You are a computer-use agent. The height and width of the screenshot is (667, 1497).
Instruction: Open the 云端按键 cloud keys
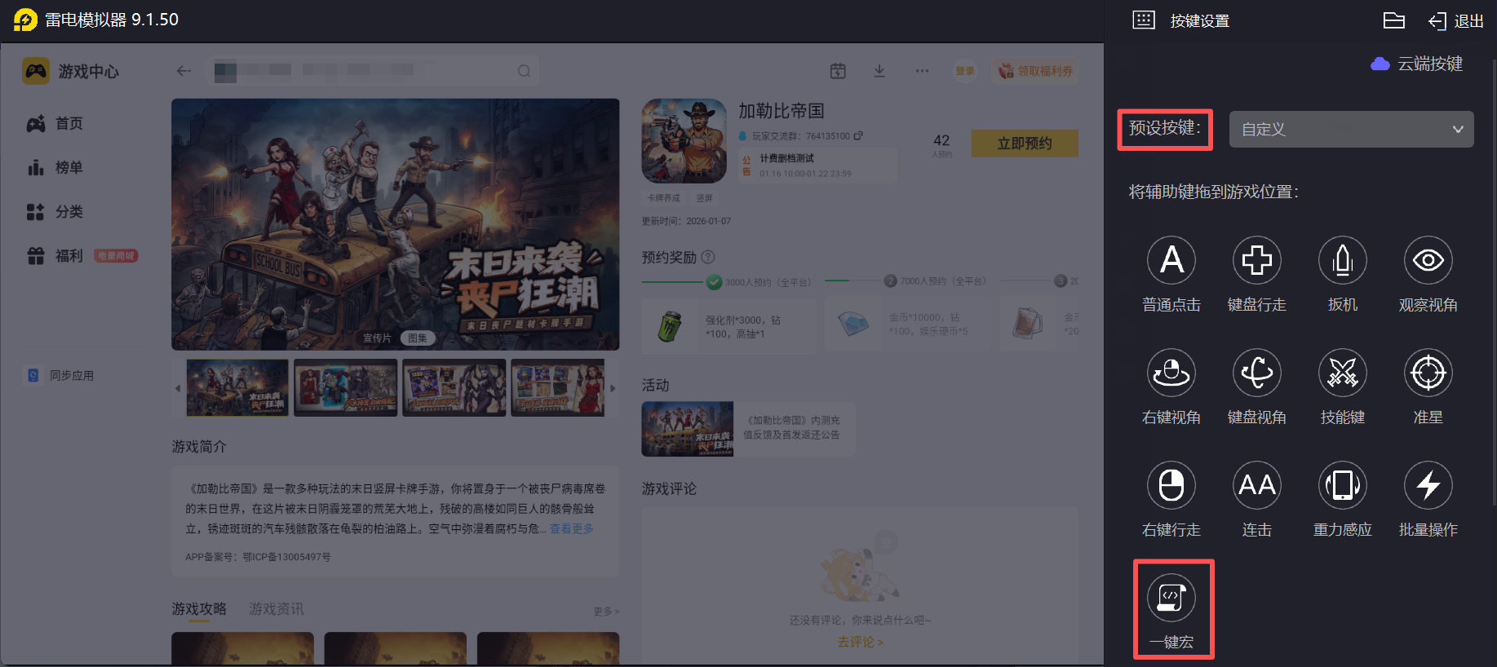coord(1417,64)
